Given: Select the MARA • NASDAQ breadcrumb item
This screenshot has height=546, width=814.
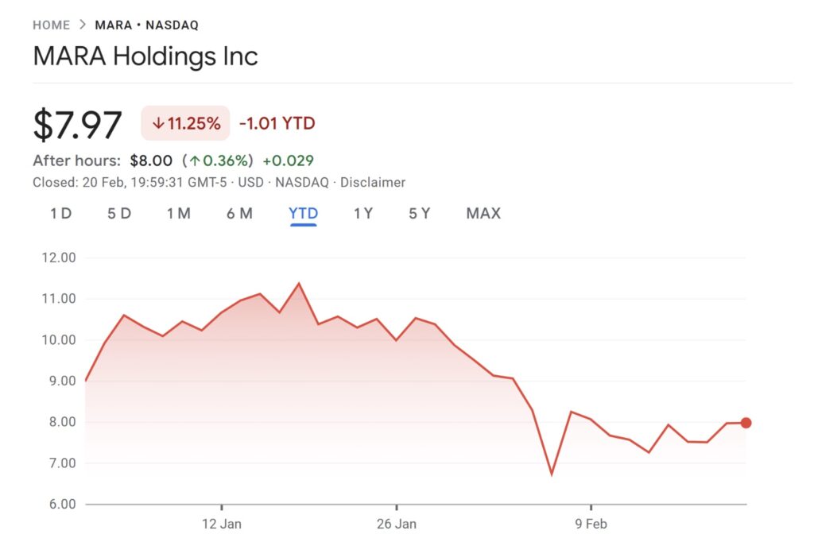Looking at the screenshot, I should coord(145,25).
